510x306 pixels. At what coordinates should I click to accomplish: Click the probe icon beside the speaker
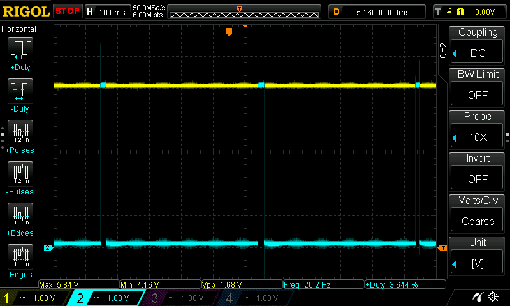478,296
